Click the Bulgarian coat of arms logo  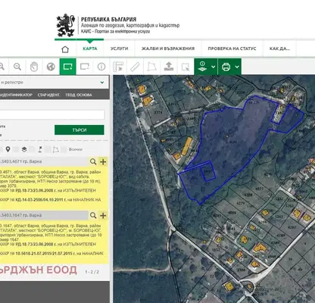coord(66,25)
